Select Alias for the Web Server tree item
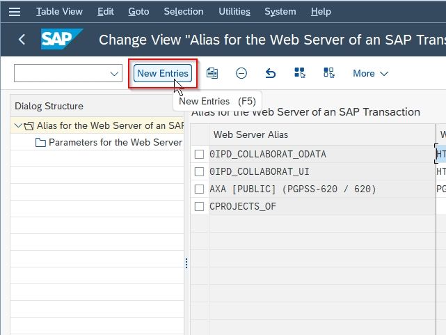Image resolution: width=446 pixels, height=335 pixels. pos(110,125)
